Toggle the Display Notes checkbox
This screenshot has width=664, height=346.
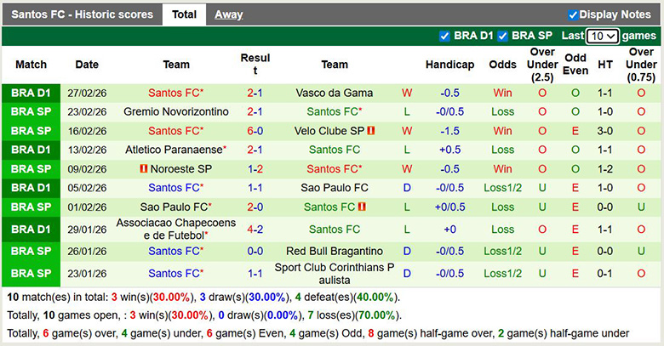[x=573, y=14]
